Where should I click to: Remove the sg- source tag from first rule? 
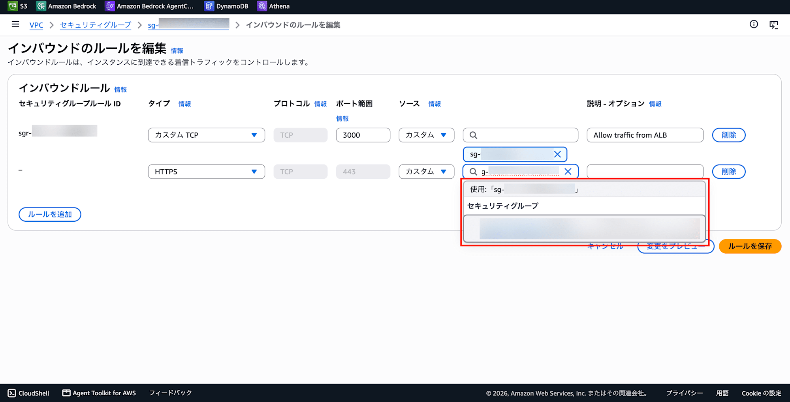click(557, 154)
